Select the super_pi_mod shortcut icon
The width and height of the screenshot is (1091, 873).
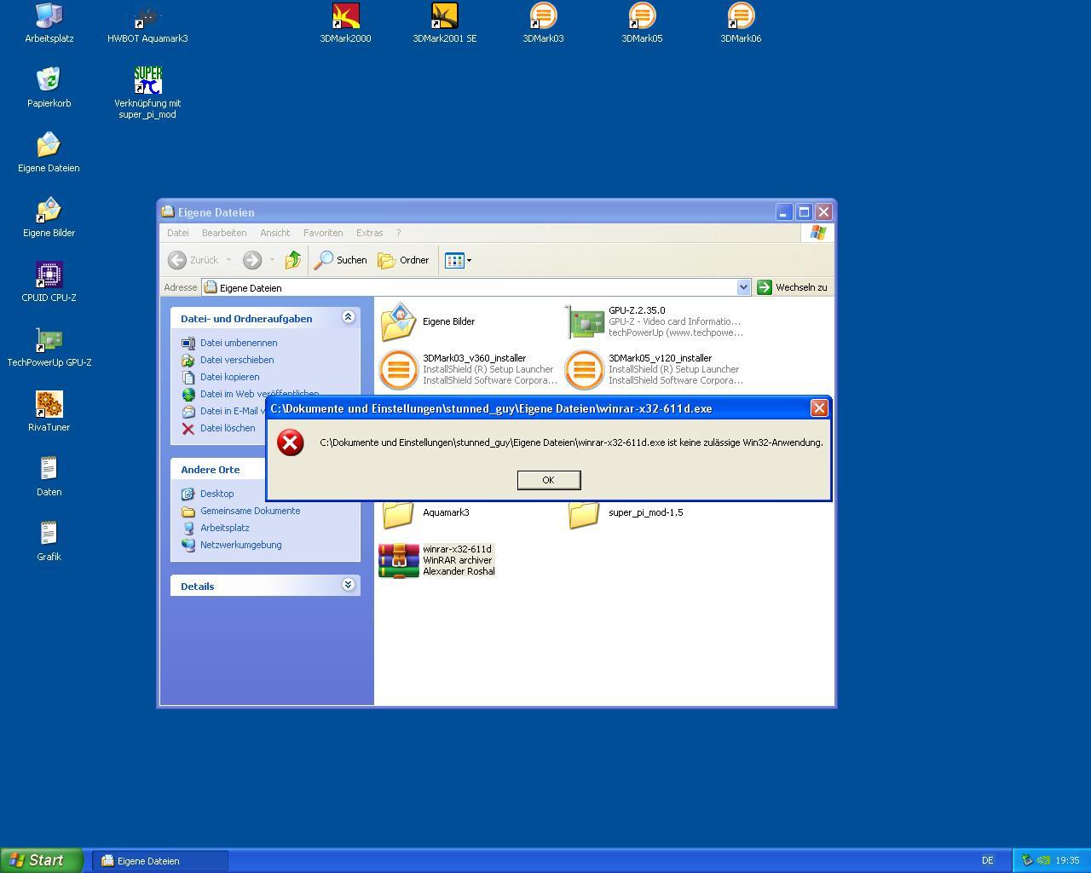pos(147,92)
